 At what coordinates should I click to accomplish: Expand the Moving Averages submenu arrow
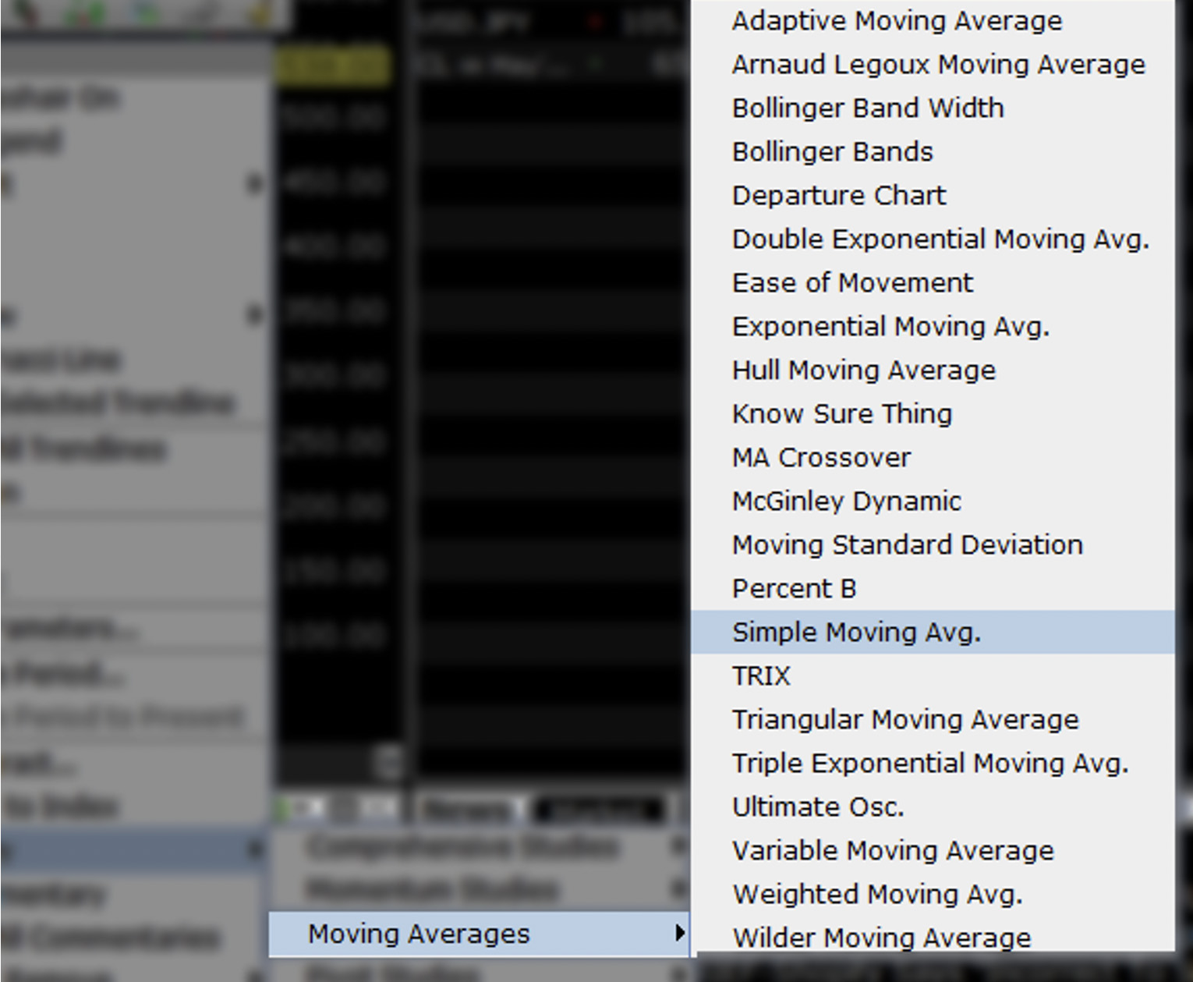[679, 933]
